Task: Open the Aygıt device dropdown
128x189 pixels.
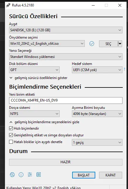Action: 66,30
